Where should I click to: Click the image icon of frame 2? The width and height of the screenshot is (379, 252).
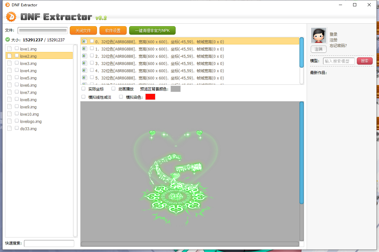(x=84, y=56)
